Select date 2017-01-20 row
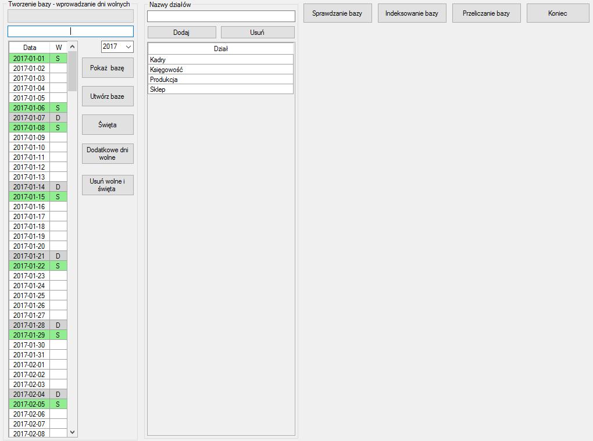 click(38, 246)
